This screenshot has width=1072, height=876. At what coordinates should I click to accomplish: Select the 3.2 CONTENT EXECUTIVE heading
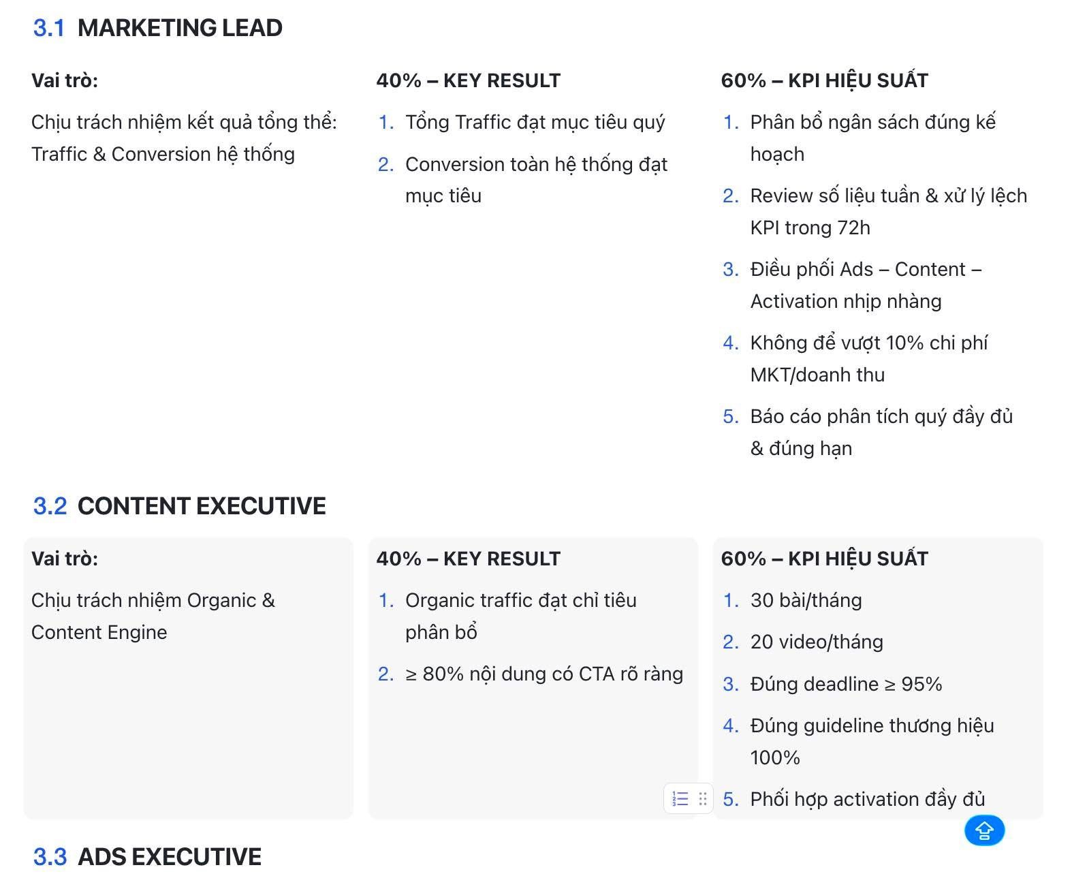[179, 506]
